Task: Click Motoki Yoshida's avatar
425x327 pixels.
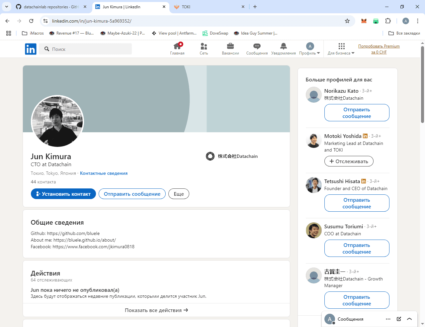Action: [313, 140]
